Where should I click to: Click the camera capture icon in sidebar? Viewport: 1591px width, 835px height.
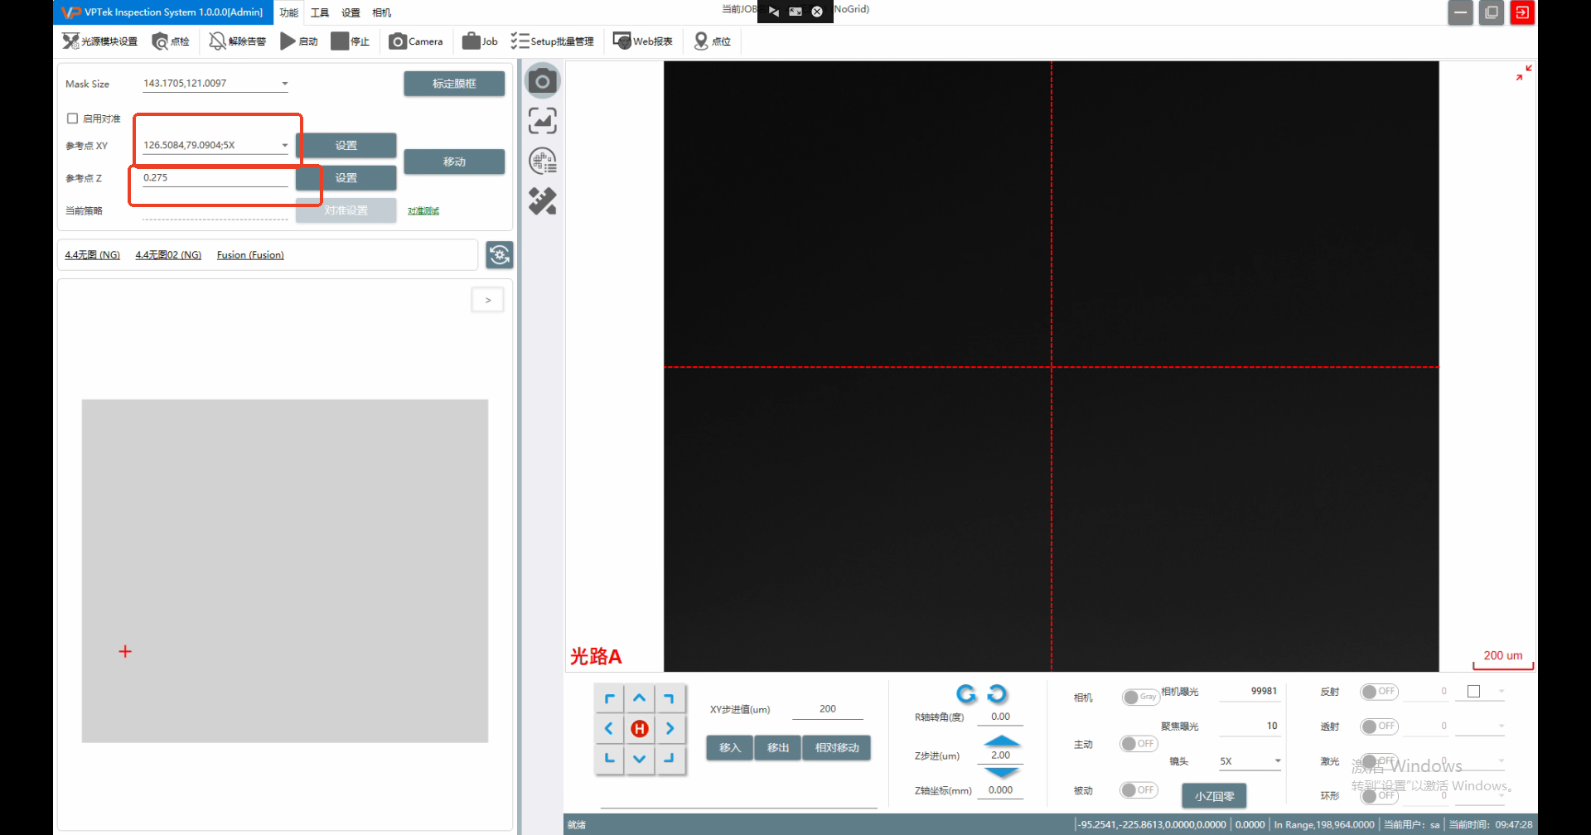tap(543, 81)
